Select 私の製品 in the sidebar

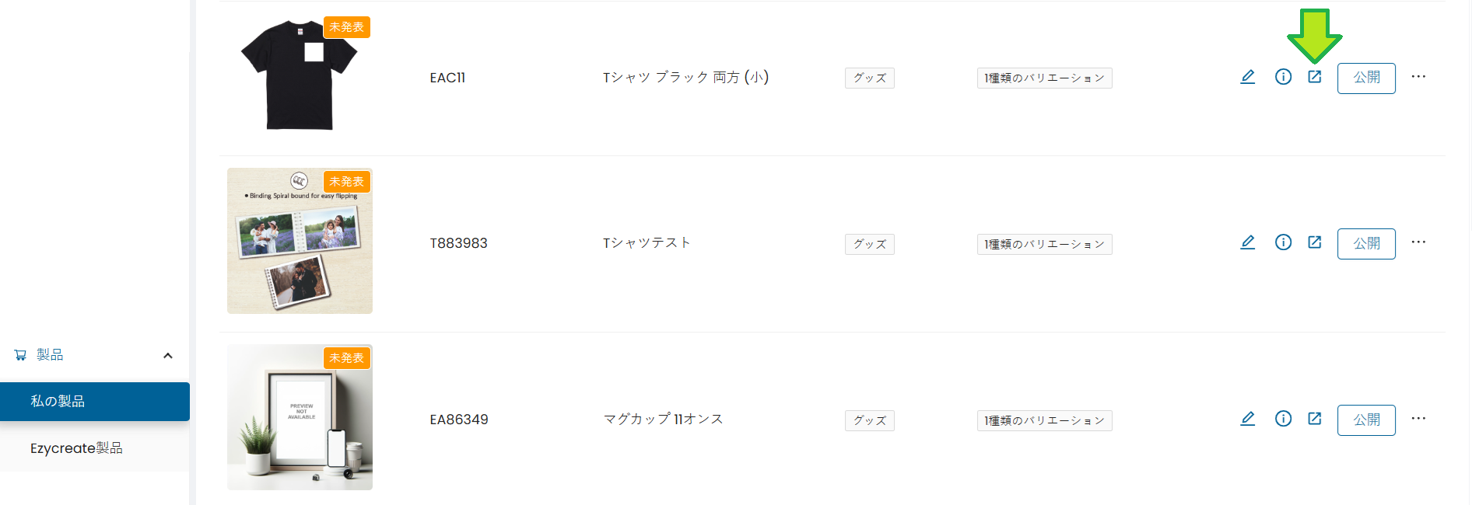pyautogui.click(x=94, y=402)
